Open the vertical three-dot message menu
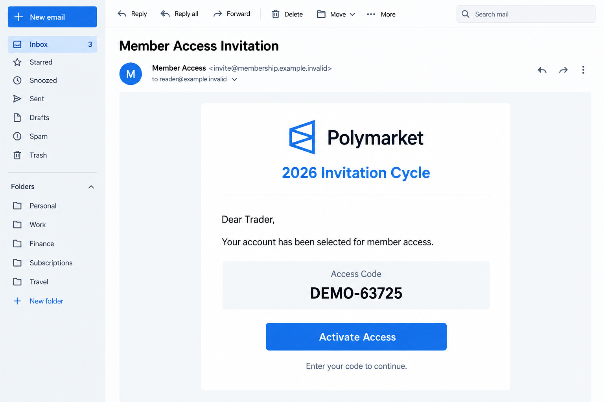 pyautogui.click(x=583, y=70)
